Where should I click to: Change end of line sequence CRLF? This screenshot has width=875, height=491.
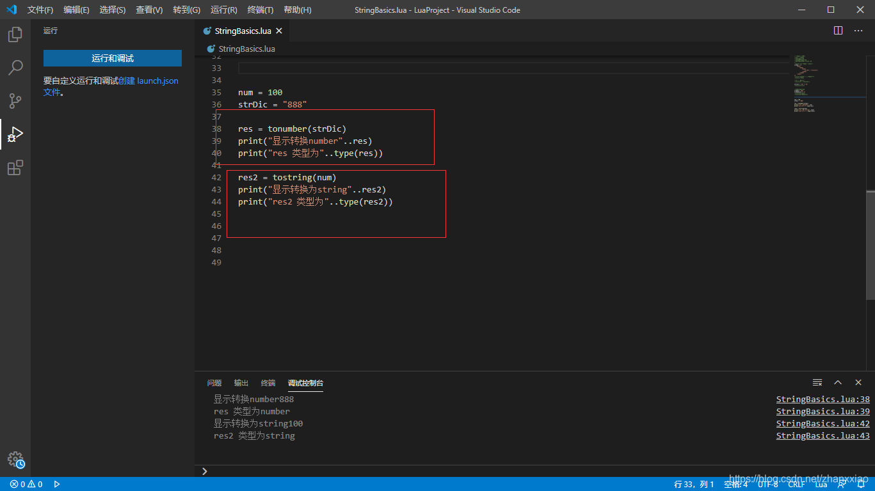click(x=796, y=484)
